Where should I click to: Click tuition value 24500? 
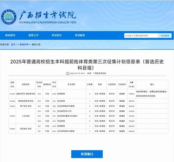tap(132, 101)
